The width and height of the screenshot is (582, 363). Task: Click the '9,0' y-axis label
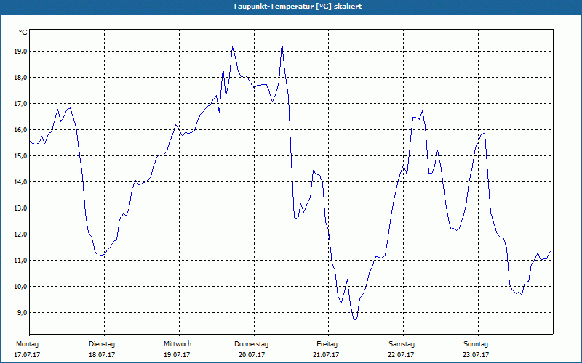point(23,313)
